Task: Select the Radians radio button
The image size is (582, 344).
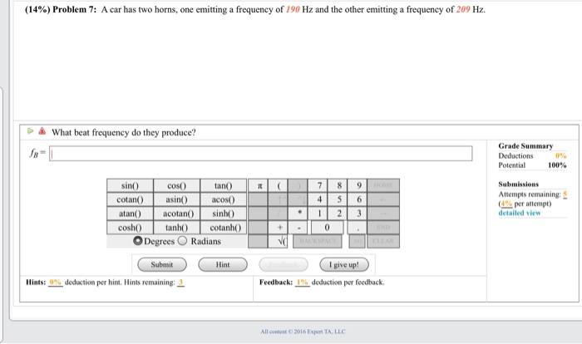Action: tap(183, 241)
